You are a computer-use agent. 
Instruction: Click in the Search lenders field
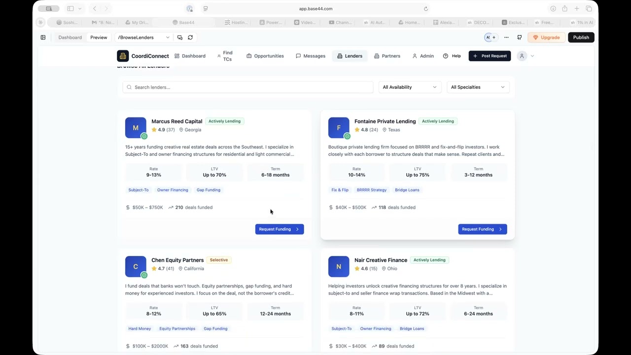(248, 87)
